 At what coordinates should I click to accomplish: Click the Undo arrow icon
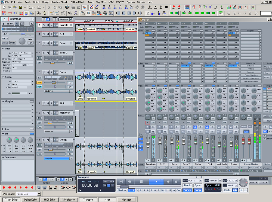(x=31, y=7)
